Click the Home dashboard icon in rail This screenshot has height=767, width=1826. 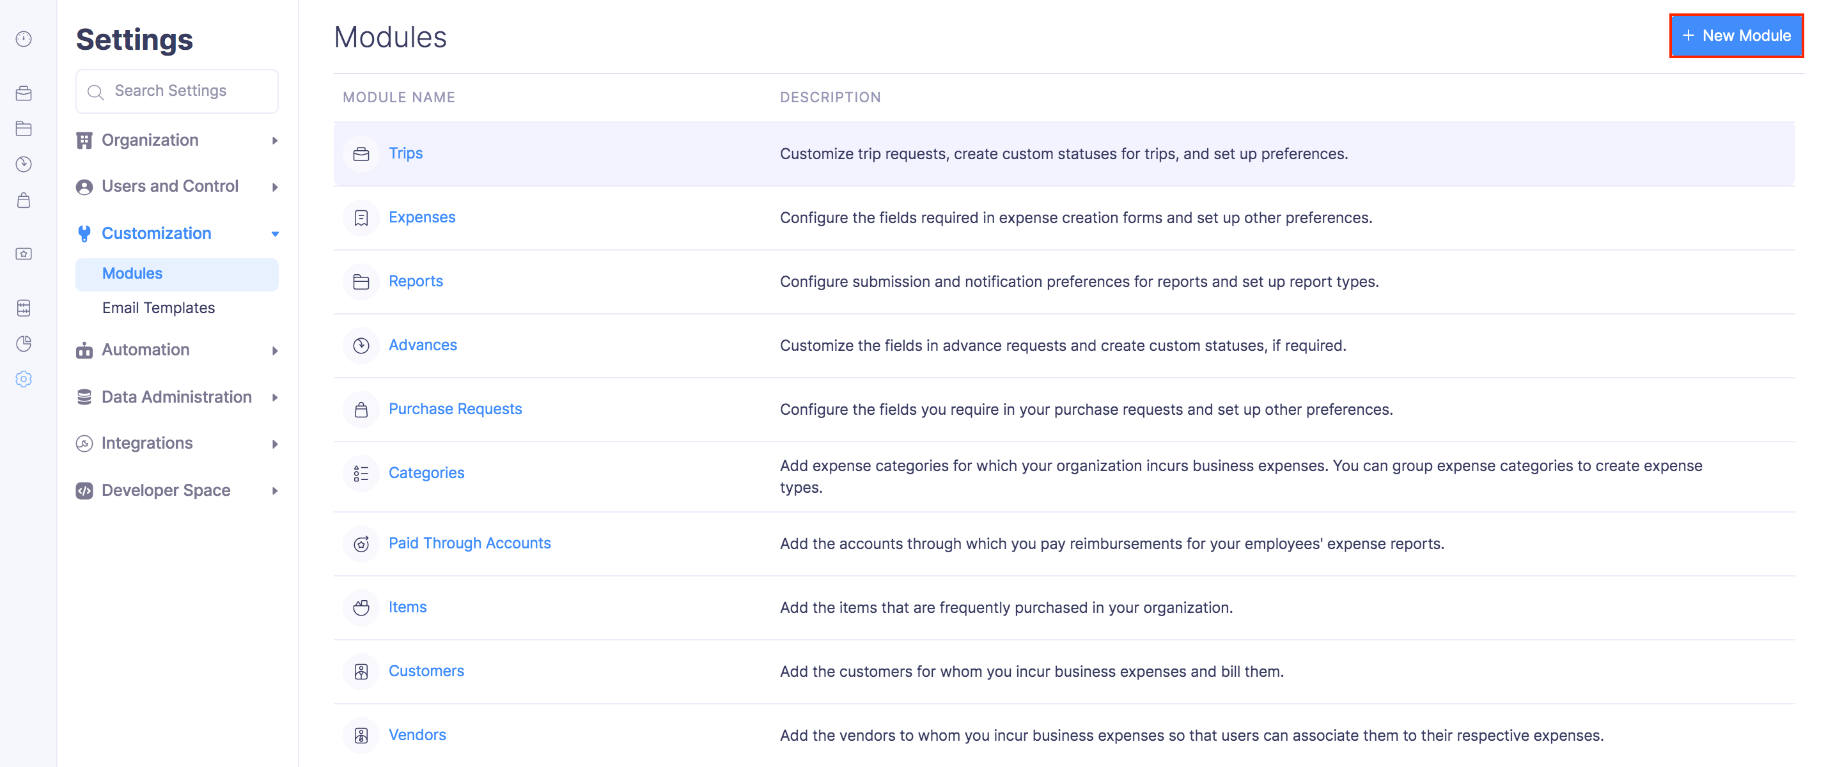point(24,39)
